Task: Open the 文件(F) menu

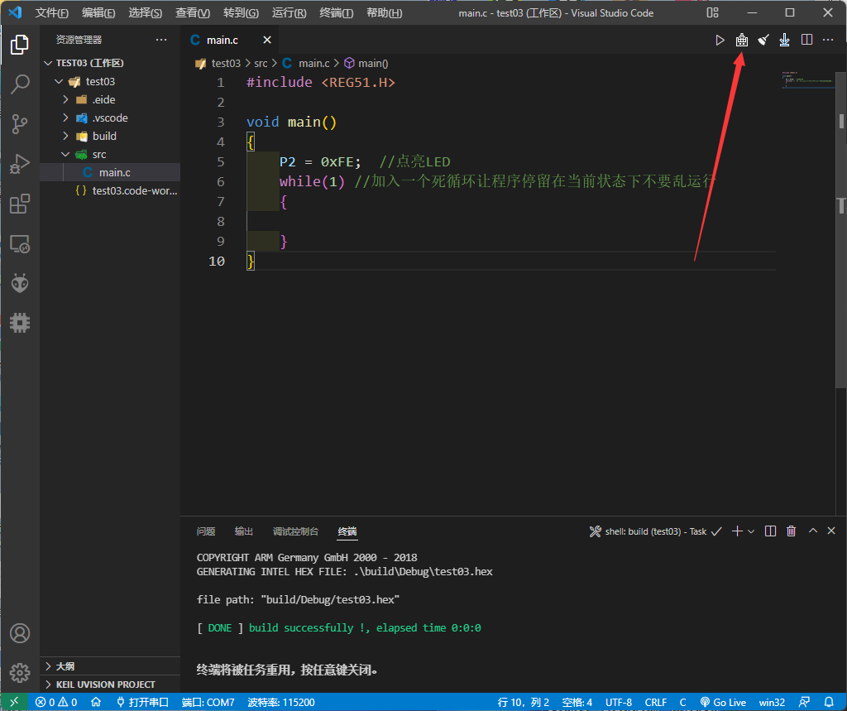Action: [51, 12]
